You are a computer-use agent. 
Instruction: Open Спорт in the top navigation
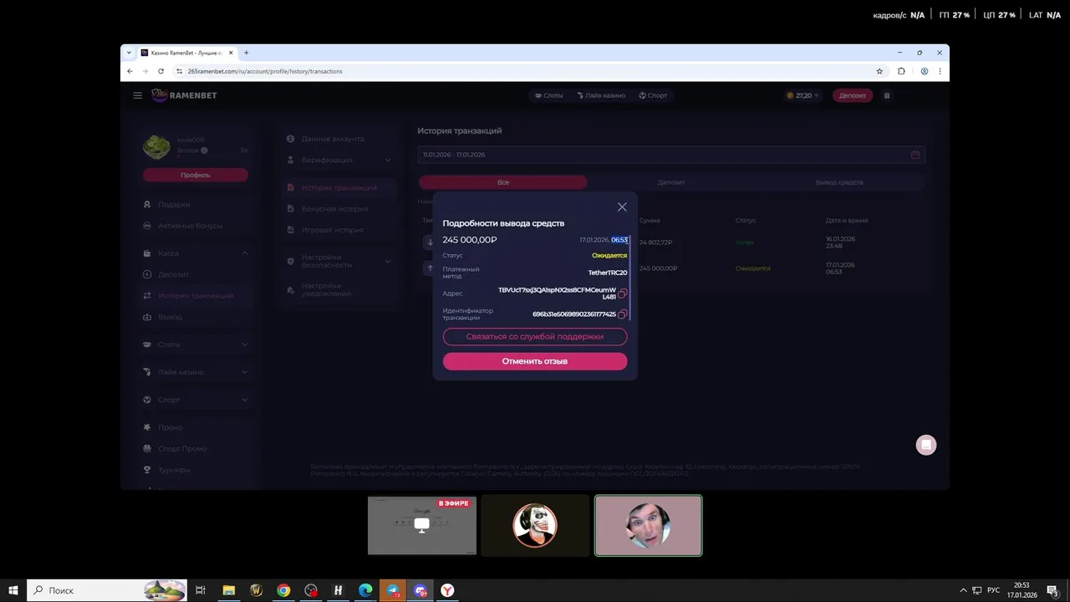(653, 95)
